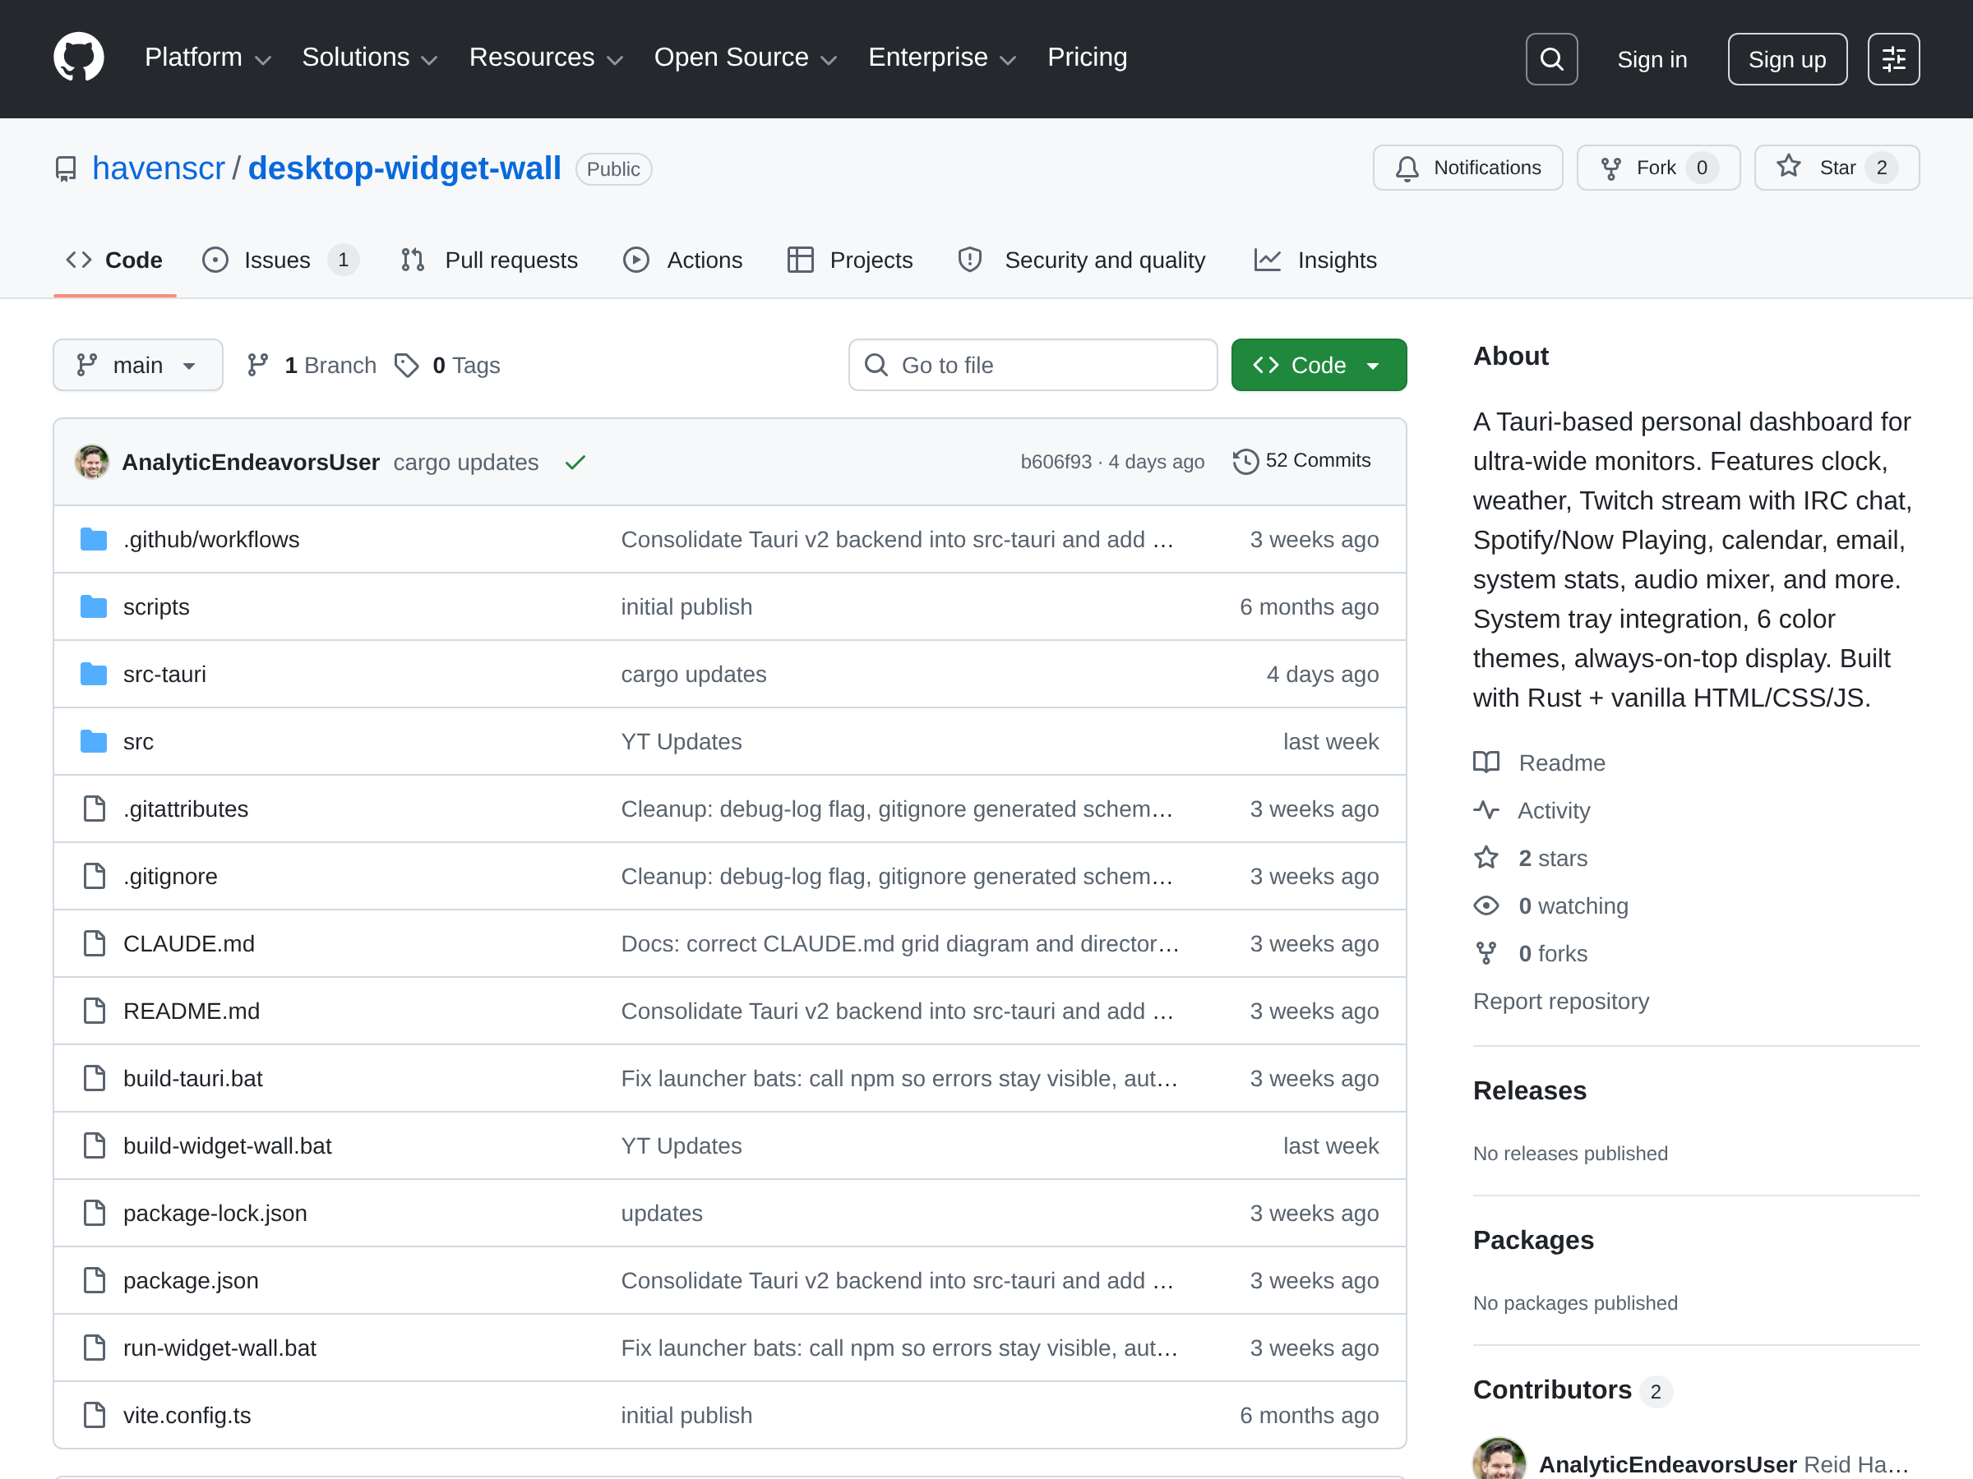Click the green check status icon
Image resolution: width=1973 pixels, height=1479 pixels.
[575, 462]
